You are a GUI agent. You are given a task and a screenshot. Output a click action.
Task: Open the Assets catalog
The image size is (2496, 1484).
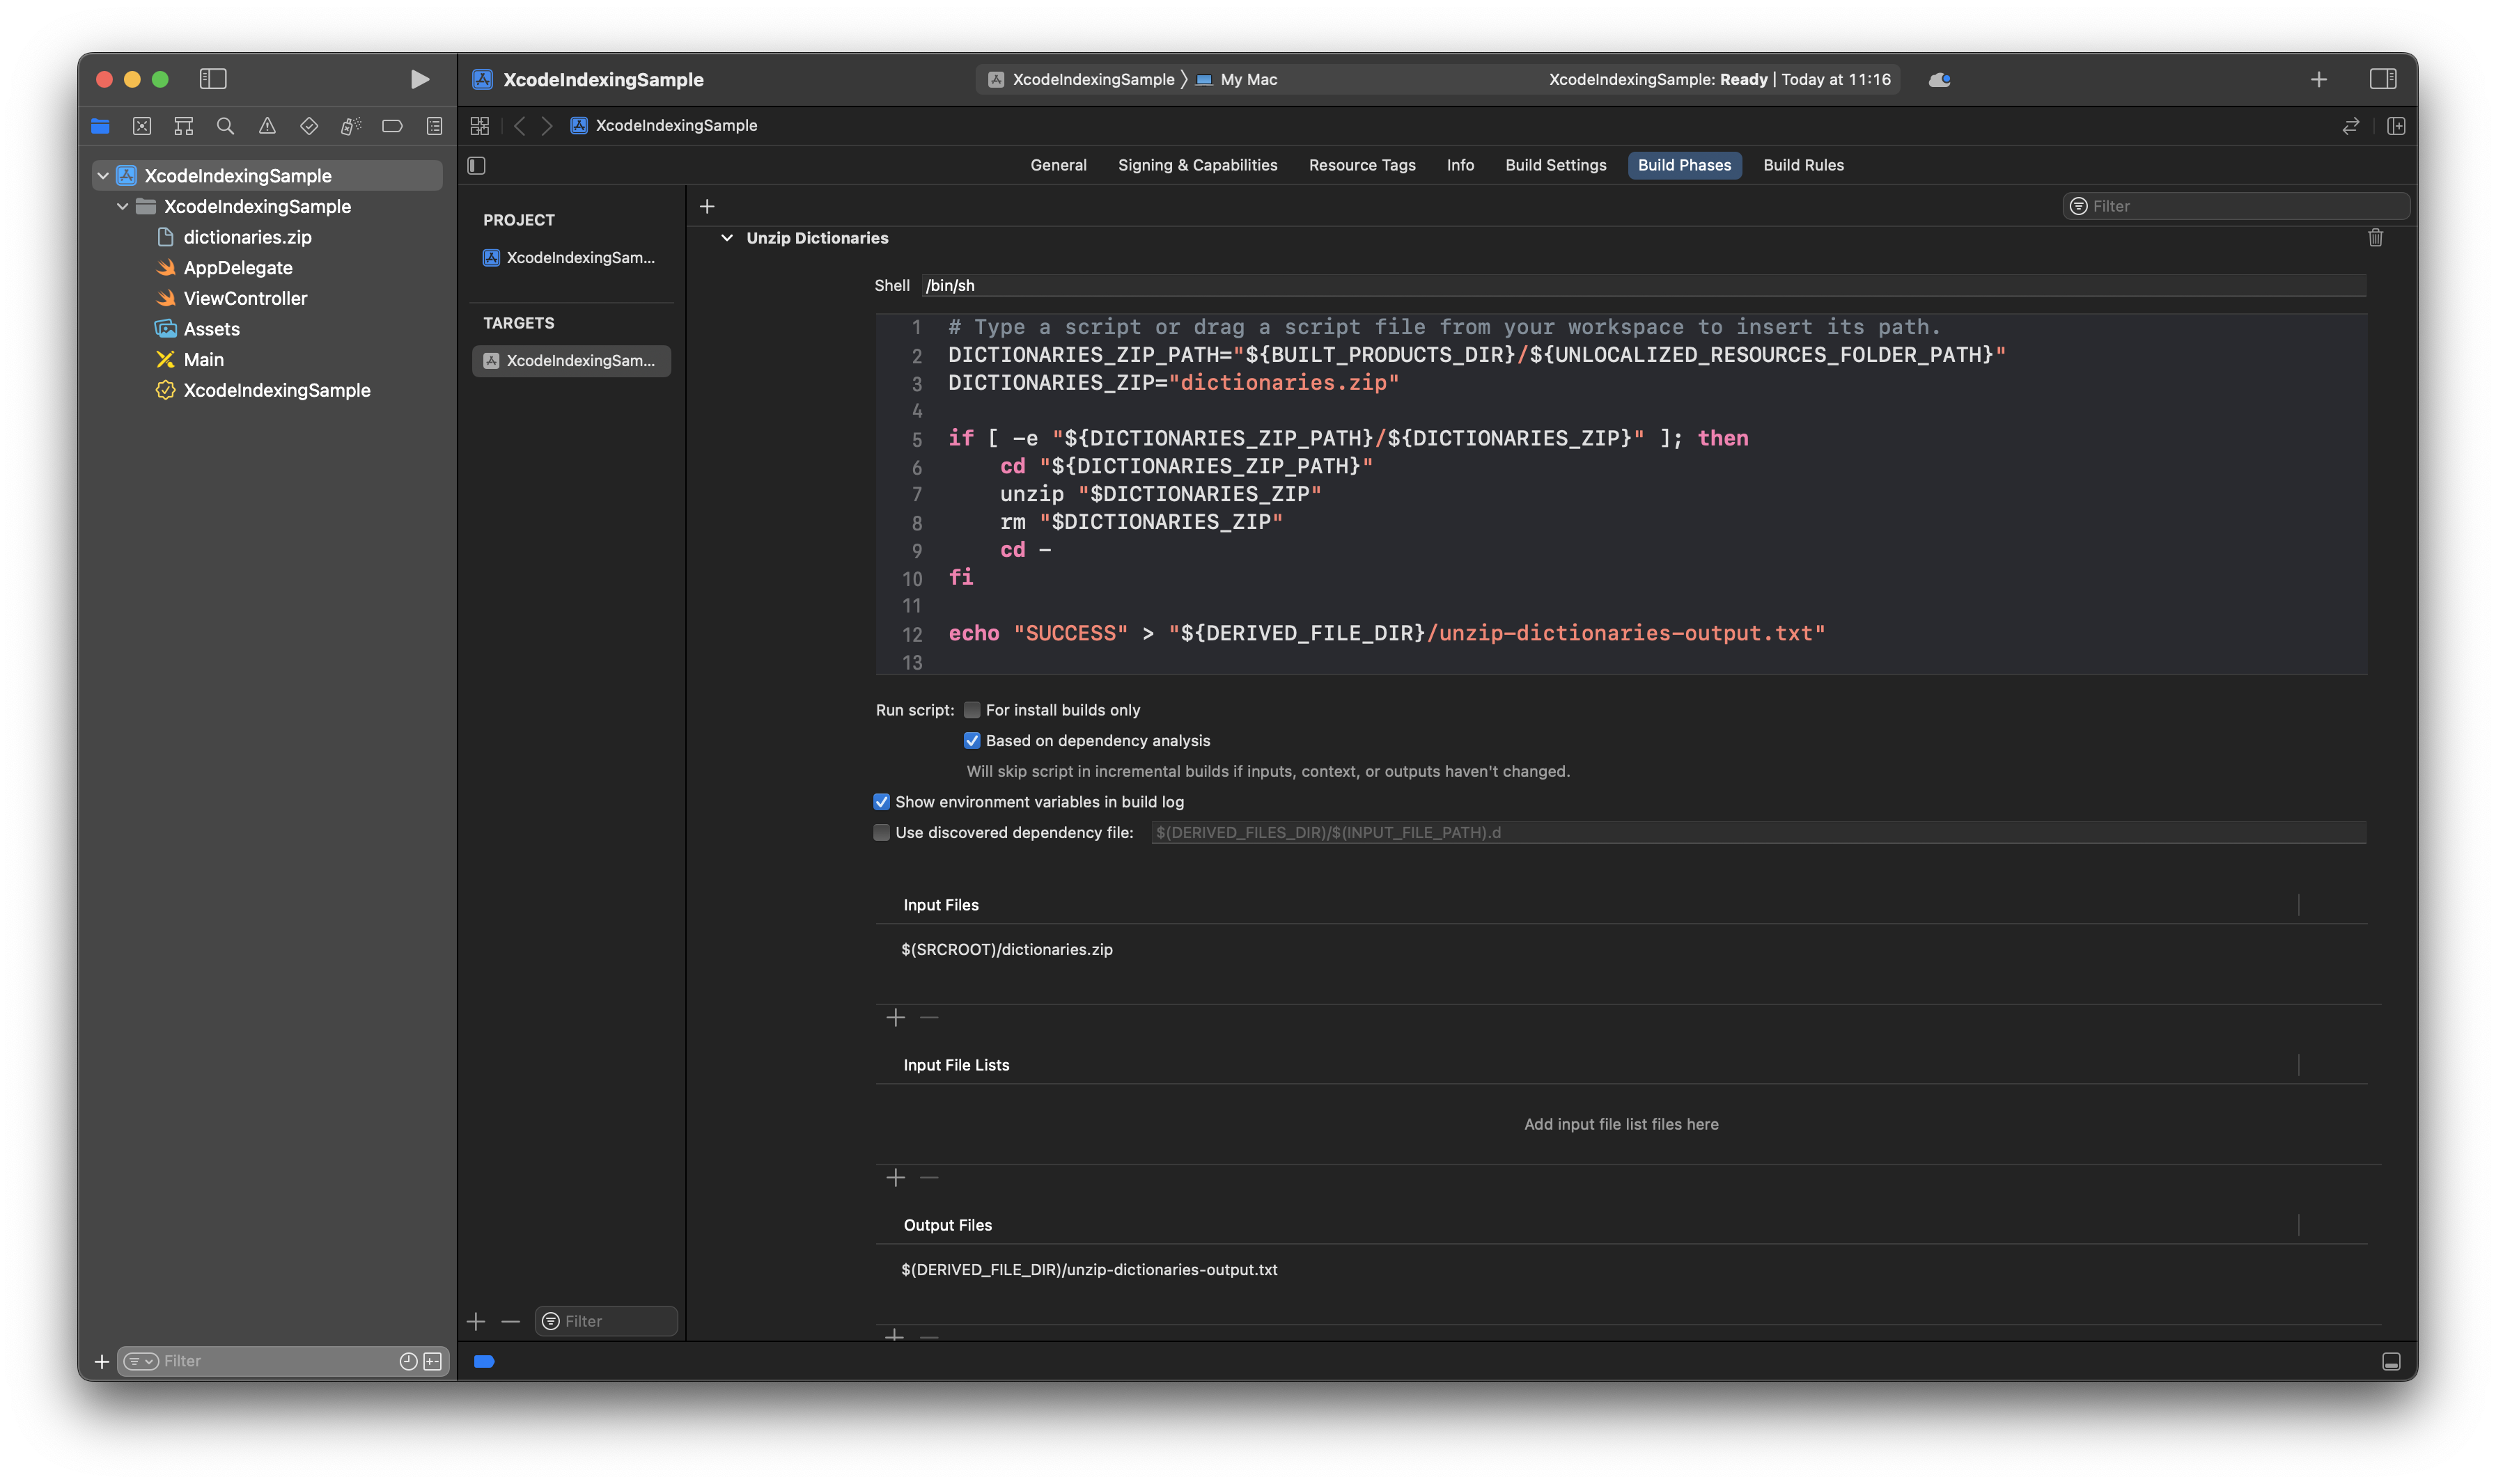click(x=211, y=329)
